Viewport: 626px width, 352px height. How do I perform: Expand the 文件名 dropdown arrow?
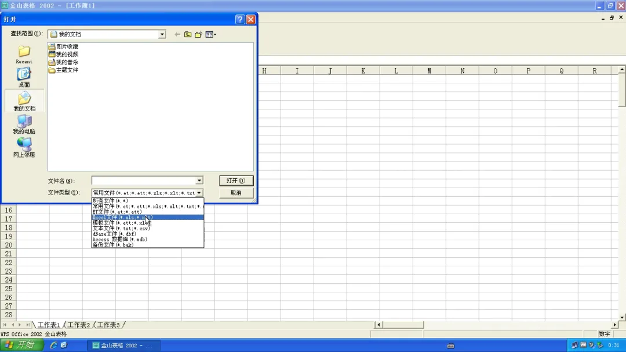click(x=199, y=181)
